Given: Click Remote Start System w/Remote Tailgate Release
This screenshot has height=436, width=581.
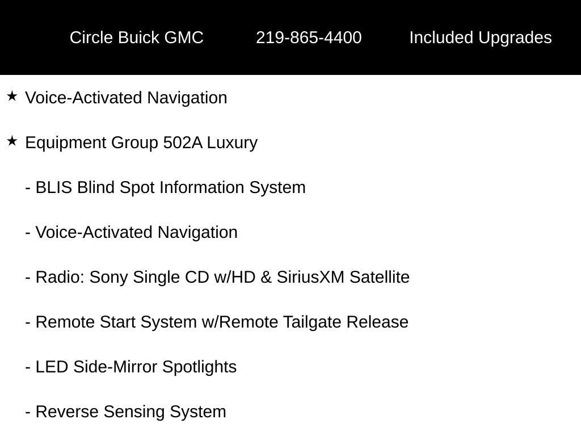Looking at the screenshot, I should 217,322.
